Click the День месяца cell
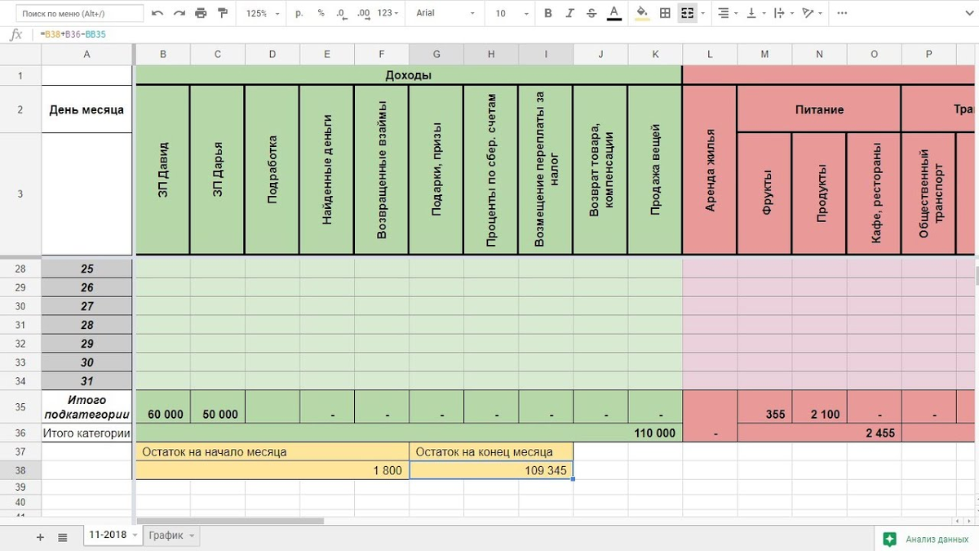This screenshot has height=551, width=979. 86,109
